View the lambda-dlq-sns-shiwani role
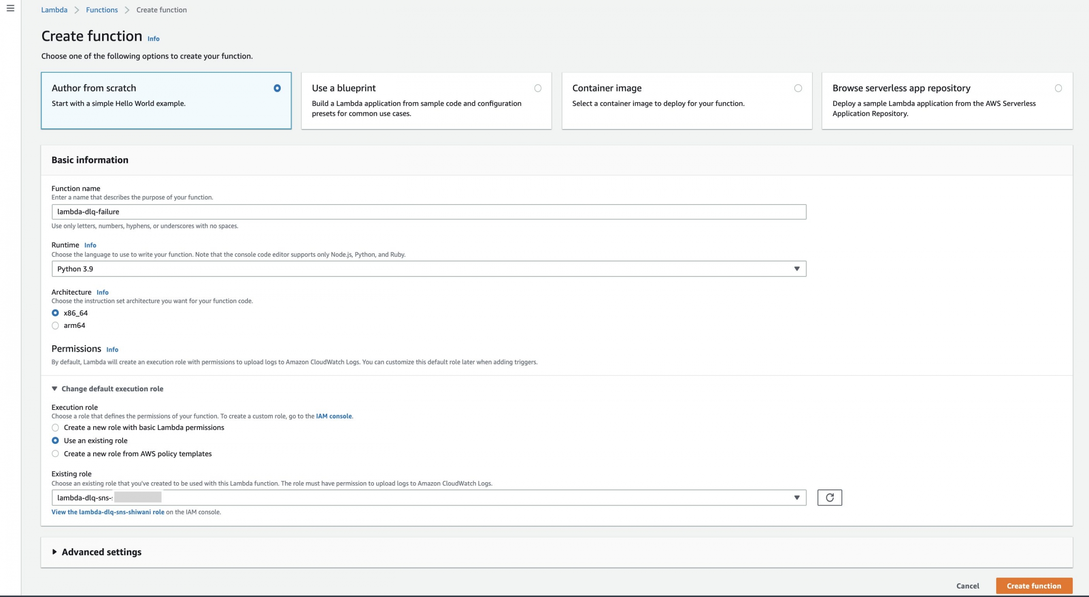The height and width of the screenshot is (597, 1089). pos(108,512)
